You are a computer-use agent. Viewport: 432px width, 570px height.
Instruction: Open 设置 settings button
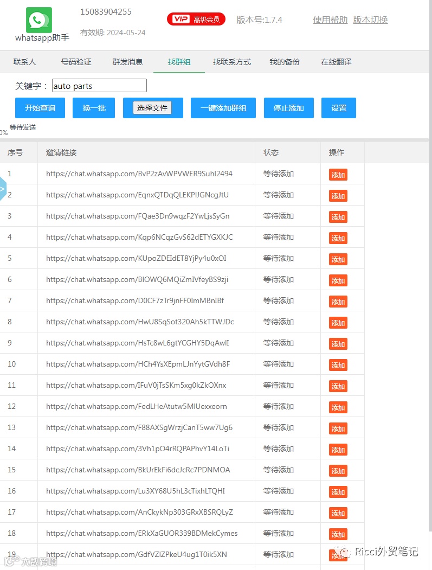(x=339, y=108)
